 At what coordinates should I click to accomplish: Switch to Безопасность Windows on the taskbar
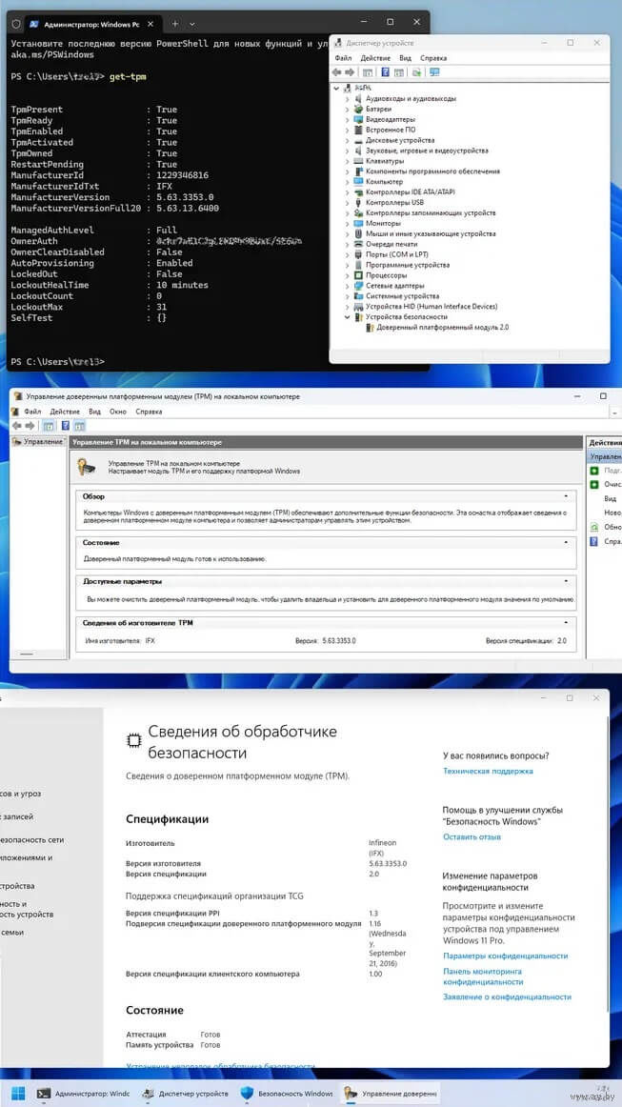click(287, 1094)
